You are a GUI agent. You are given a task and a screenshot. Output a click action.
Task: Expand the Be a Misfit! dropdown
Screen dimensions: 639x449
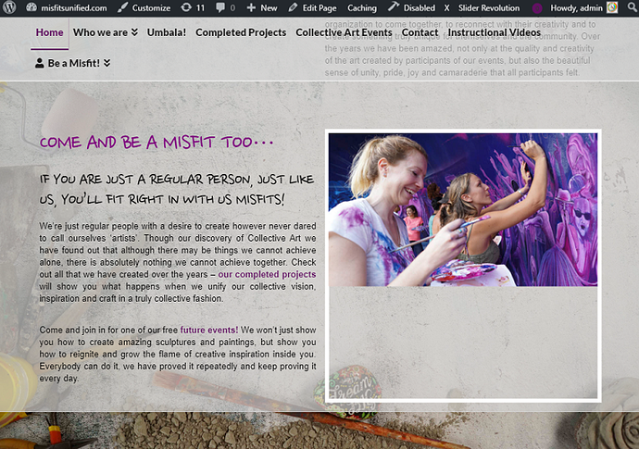point(73,63)
